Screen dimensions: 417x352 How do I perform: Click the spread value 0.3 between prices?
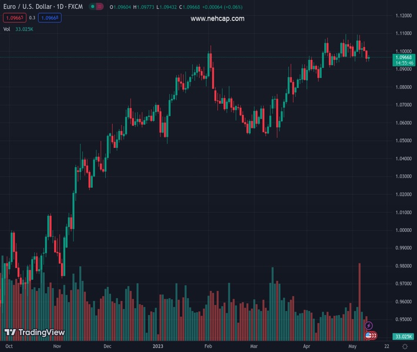coord(32,18)
